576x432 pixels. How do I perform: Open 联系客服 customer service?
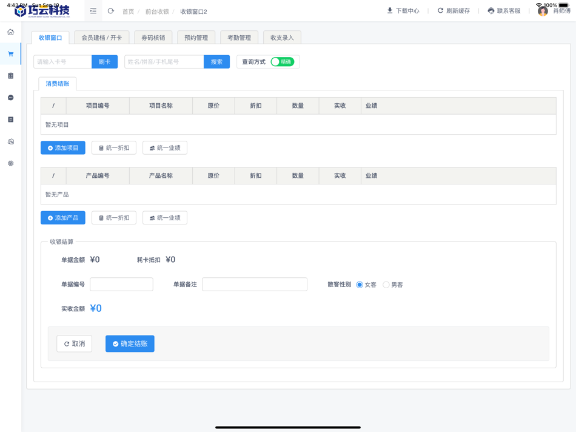pos(504,10)
